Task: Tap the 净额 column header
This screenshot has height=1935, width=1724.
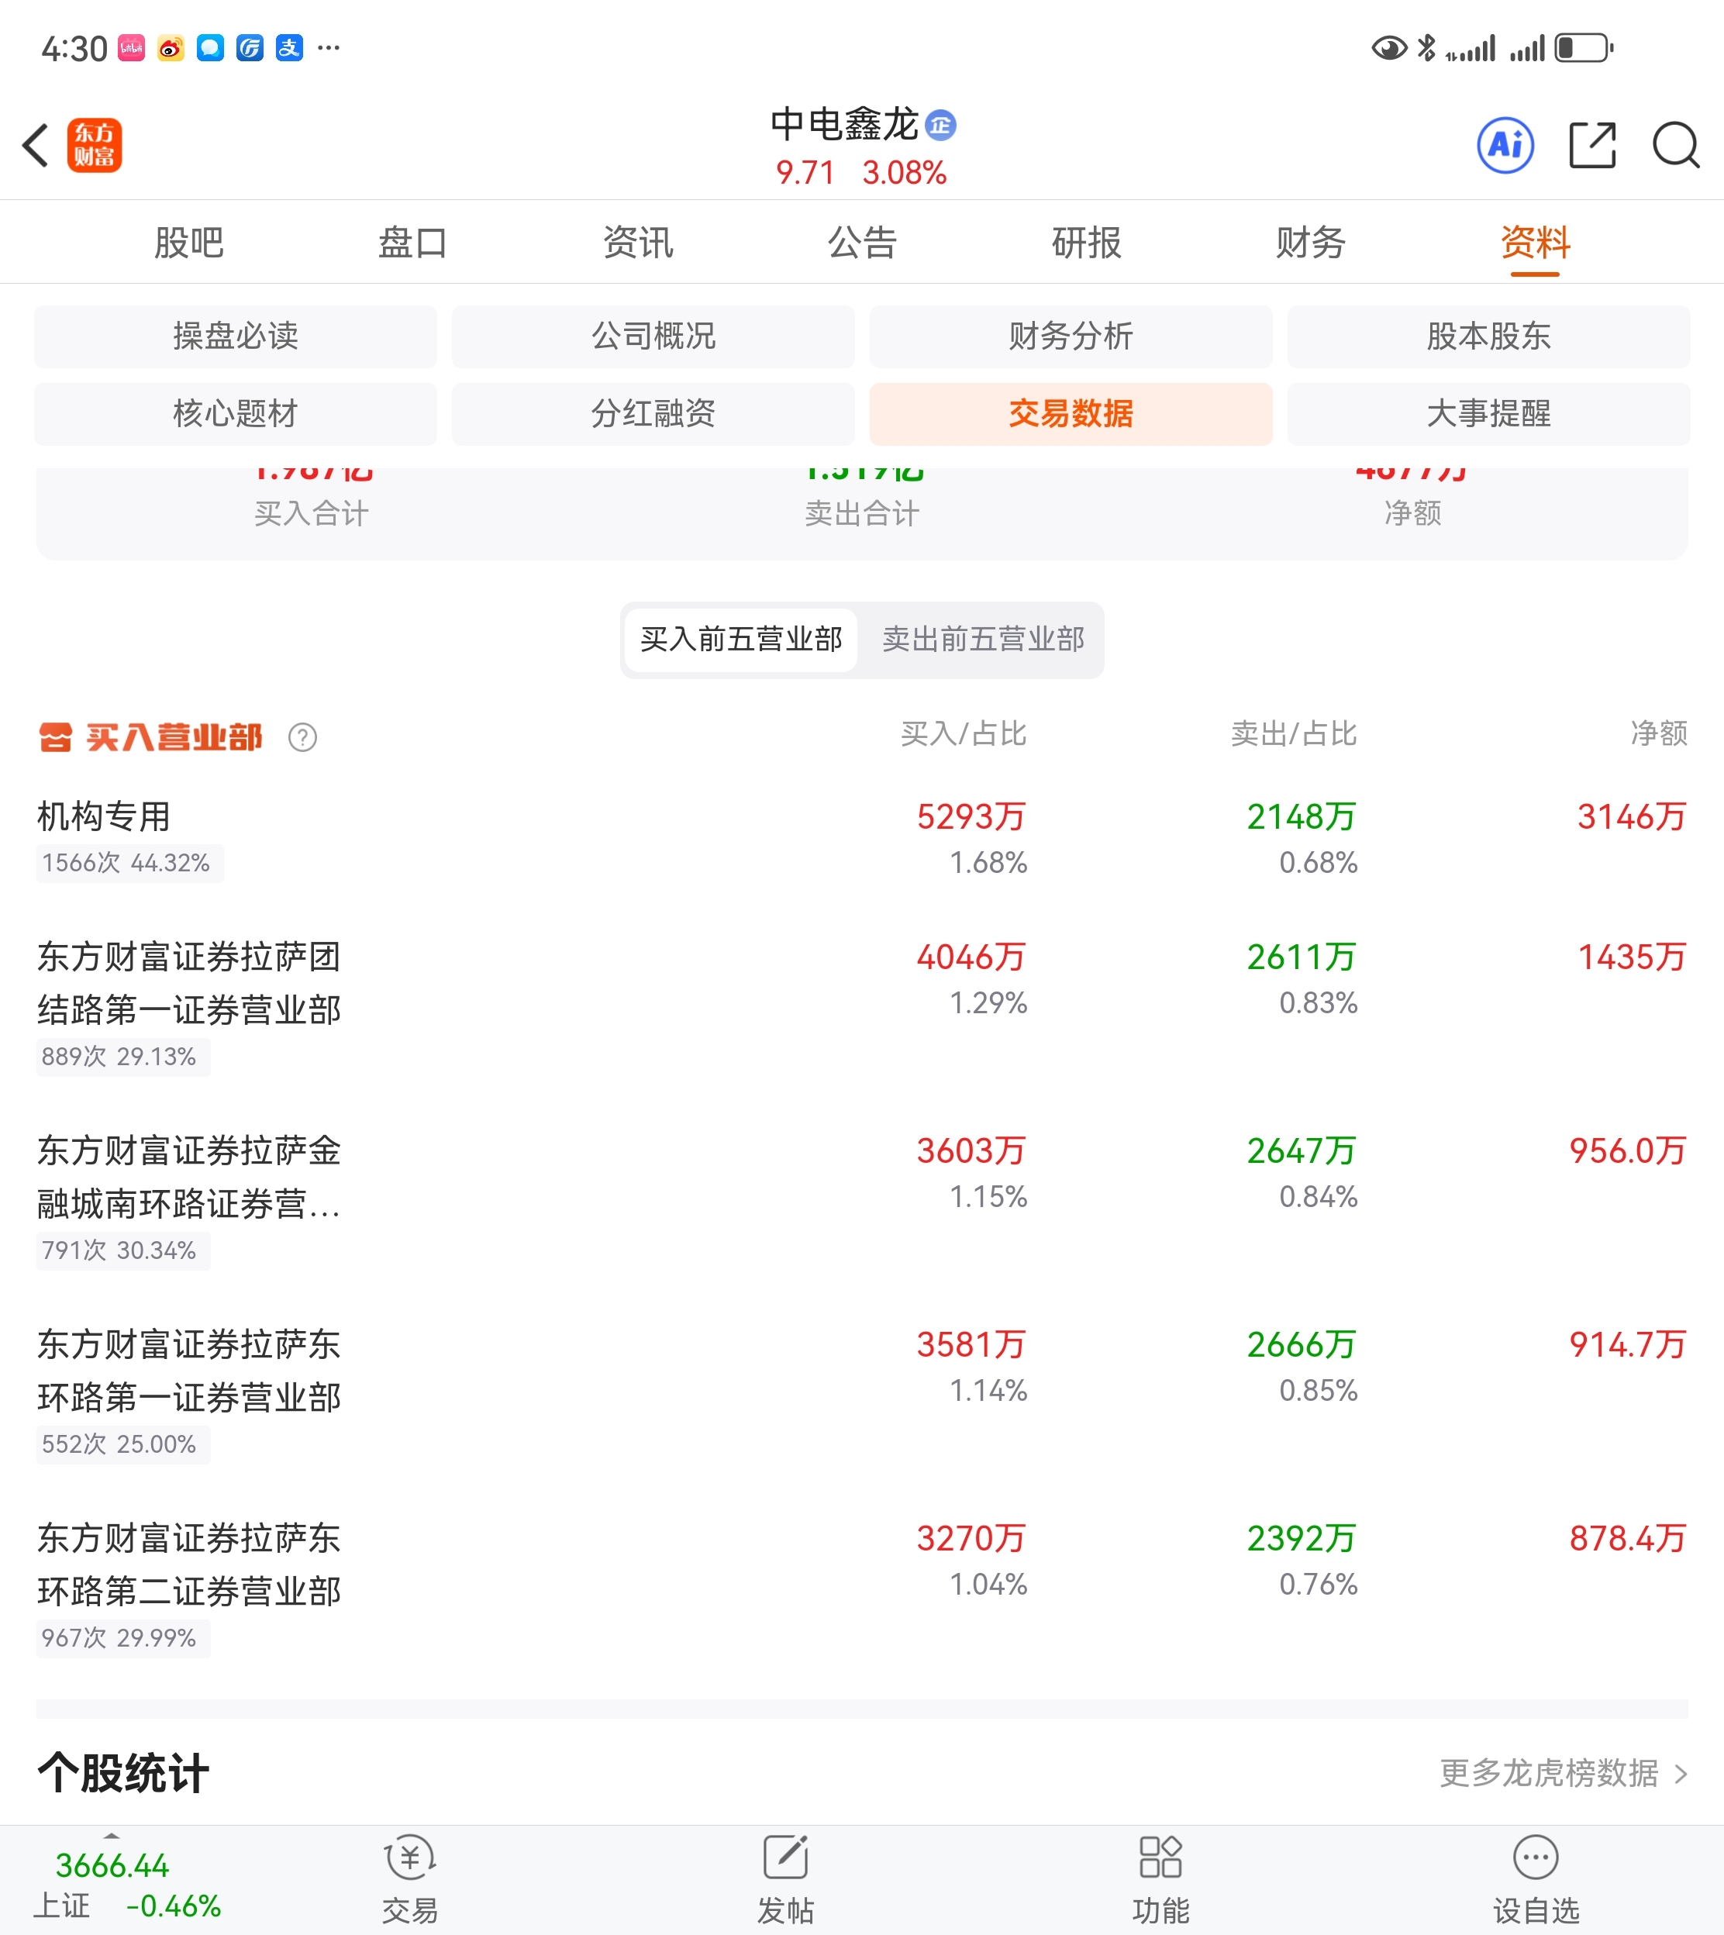Action: tap(1659, 734)
